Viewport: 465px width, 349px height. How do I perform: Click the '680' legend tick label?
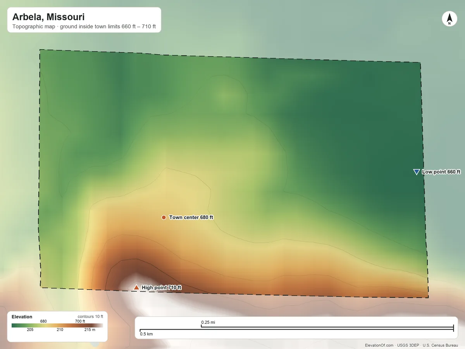[x=43, y=321]
